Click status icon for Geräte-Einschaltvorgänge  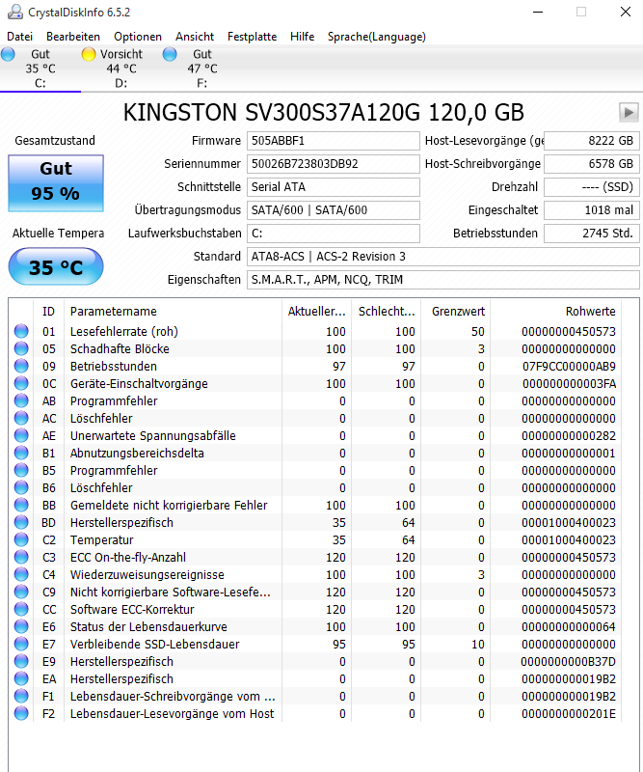(21, 383)
